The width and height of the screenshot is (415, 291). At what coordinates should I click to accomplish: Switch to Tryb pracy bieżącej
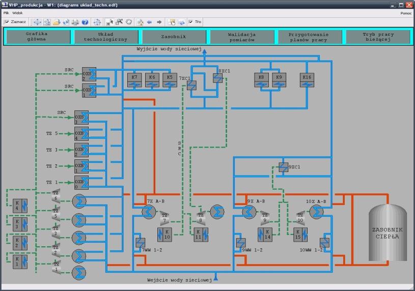click(x=378, y=37)
